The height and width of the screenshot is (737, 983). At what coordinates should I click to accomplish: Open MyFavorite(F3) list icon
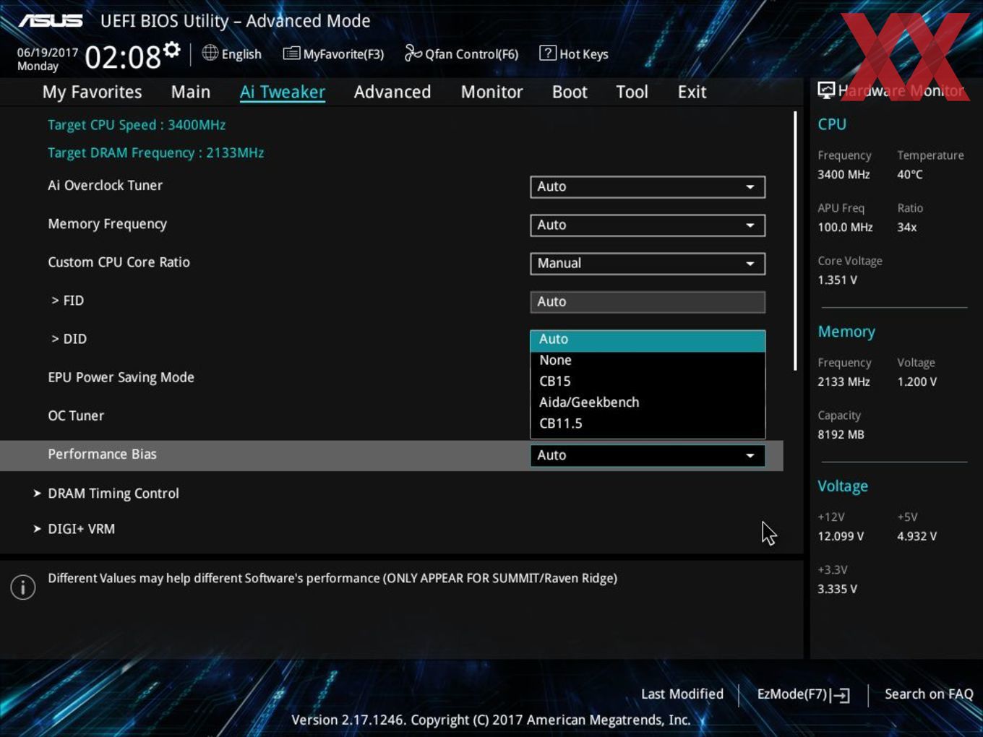click(x=291, y=53)
